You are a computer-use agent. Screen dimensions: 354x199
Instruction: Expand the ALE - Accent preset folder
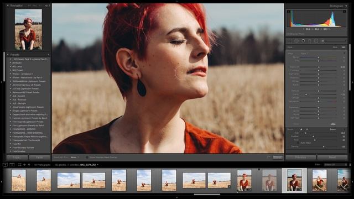pos(11,96)
